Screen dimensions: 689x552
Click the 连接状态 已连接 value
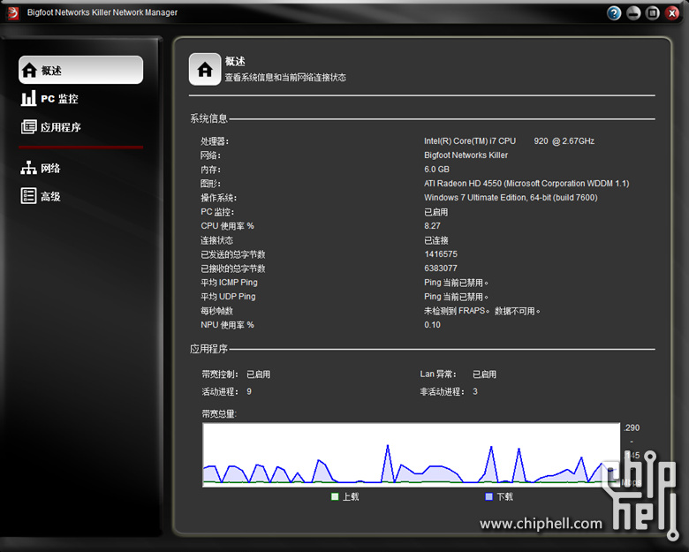pos(435,240)
